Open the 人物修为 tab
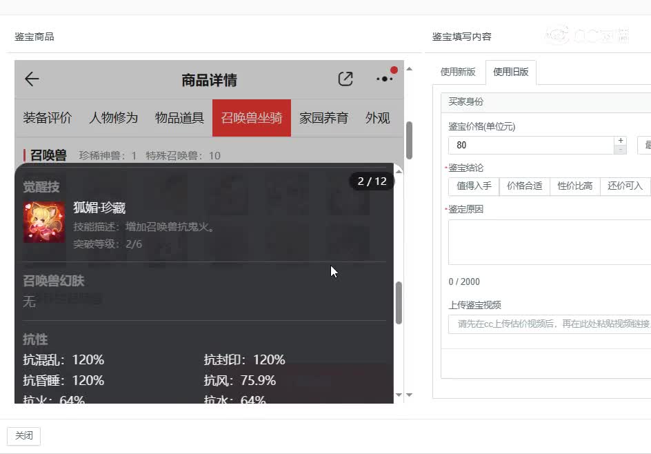The height and width of the screenshot is (454, 651). click(112, 118)
